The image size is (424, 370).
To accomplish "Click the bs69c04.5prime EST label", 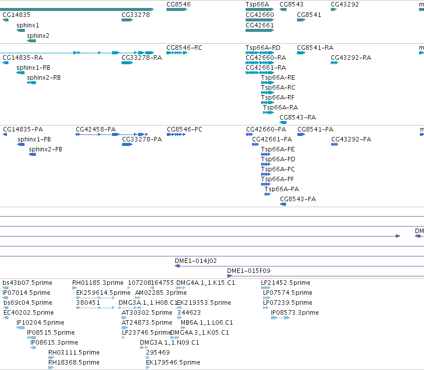I will pos(28,303).
